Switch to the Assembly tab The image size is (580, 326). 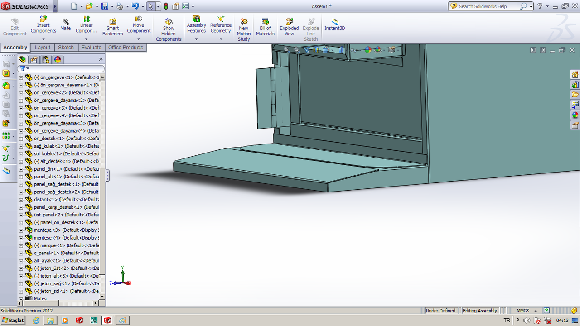[x=15, y=48]
